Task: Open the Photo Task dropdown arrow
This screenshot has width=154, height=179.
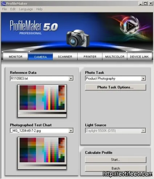Action: (143, 79)
